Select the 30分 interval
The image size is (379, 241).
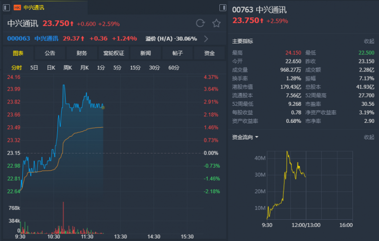[x=154, y=68]
